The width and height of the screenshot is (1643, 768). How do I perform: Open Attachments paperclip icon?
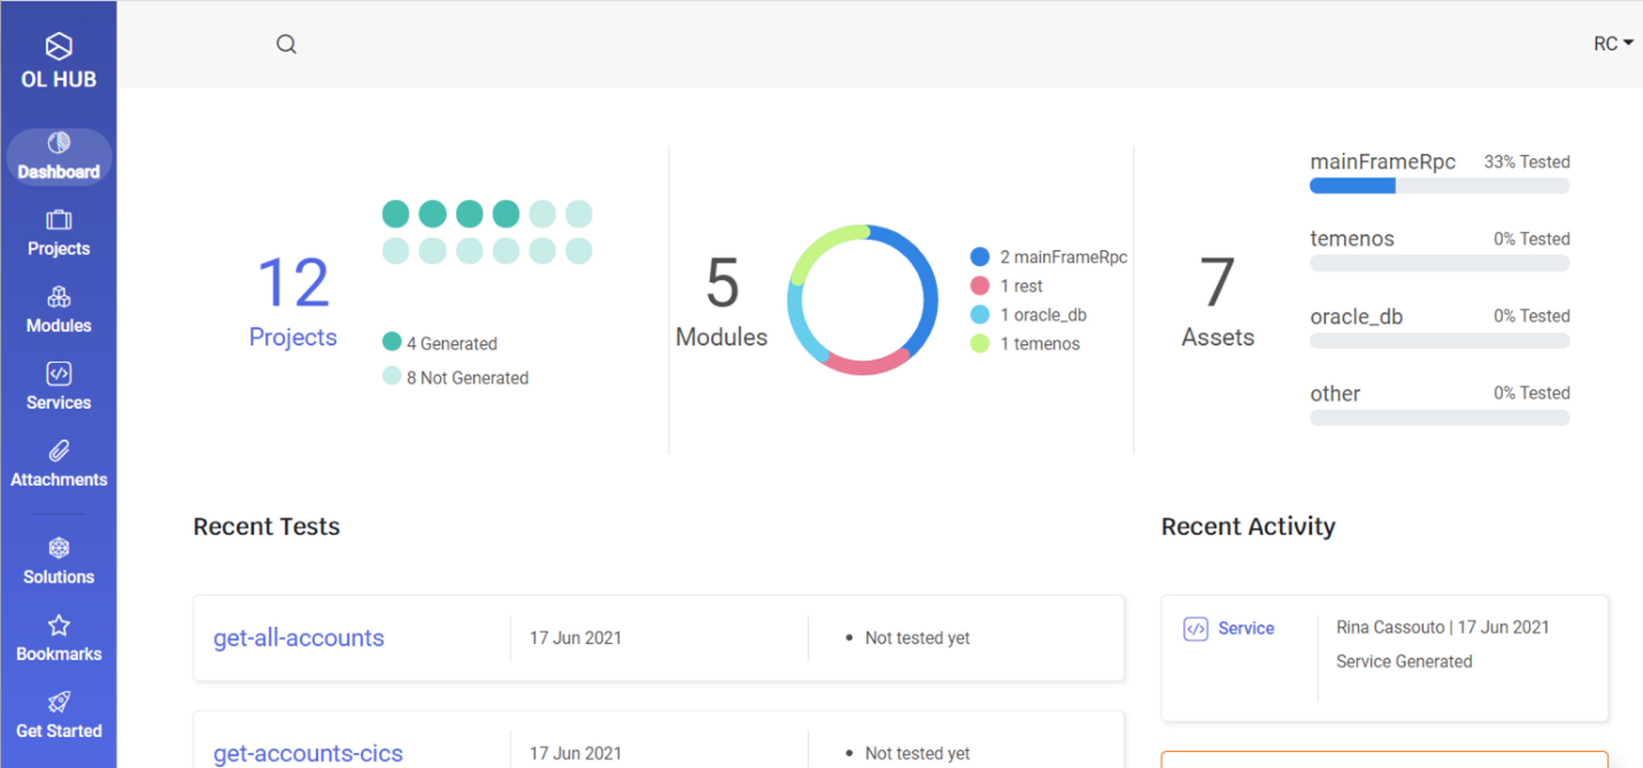pyautogui.click(x=58, y=451)
